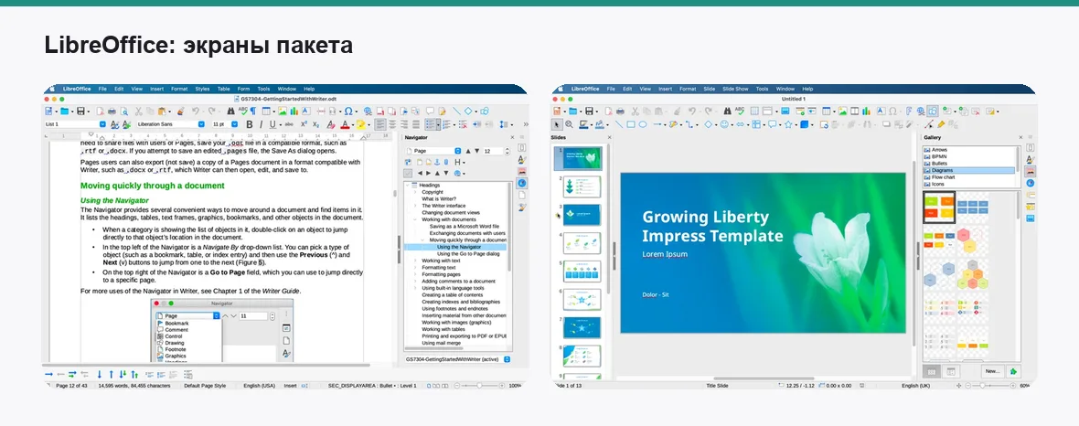1079x426 pixels.
Task: Click the Print icon in Writer window
Action: (112, 111)
